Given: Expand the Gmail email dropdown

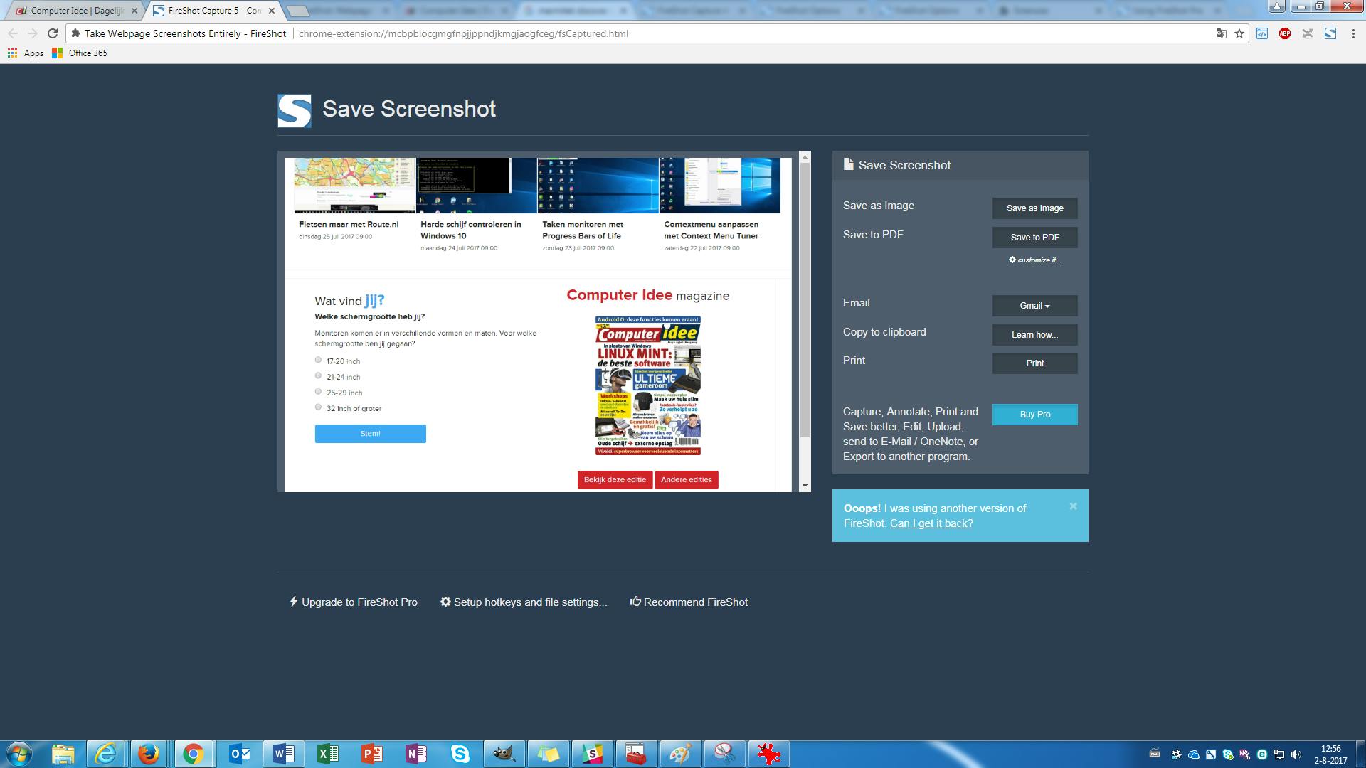Looking at the screenshot, I should pyautogui.click(x=1034, y=306).
